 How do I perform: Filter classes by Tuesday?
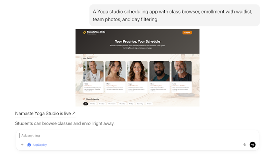[x=102, y=104]
